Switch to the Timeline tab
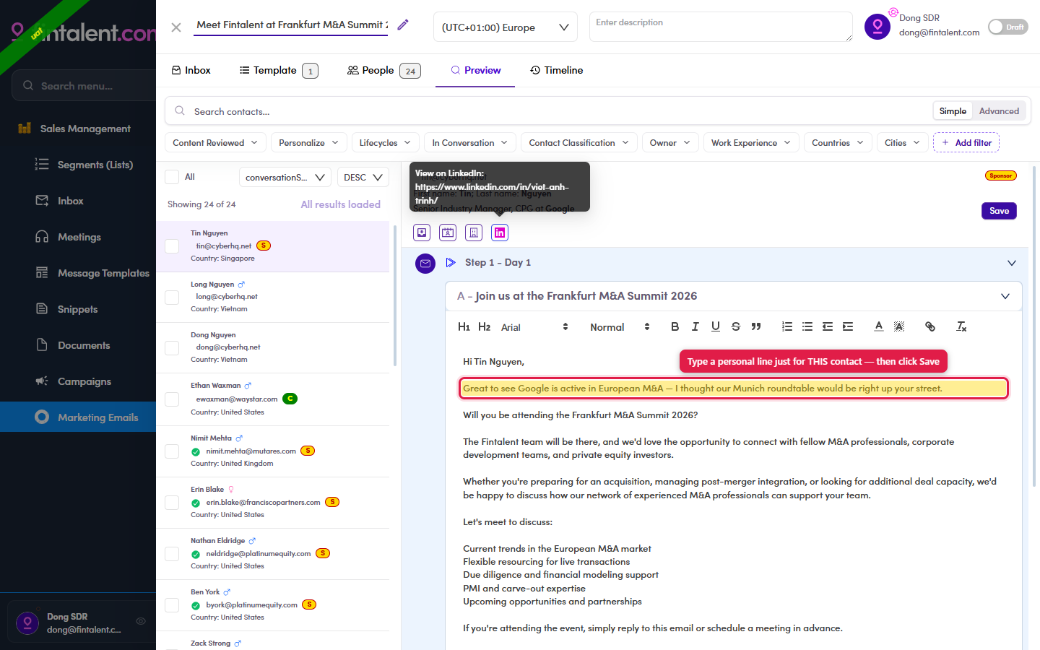The image size is (1040, 650). tap(557, 70)
